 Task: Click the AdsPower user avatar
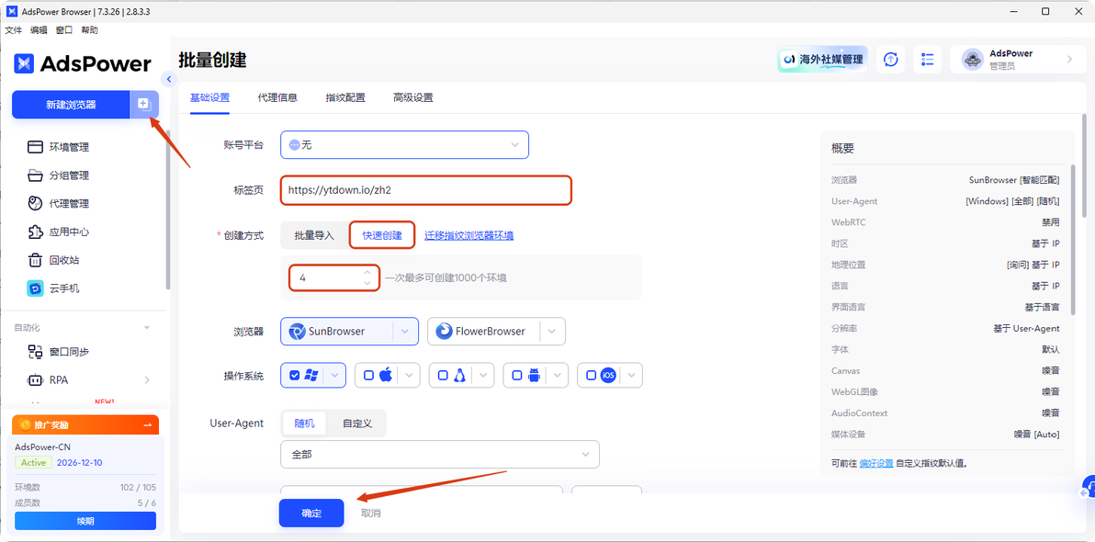973,60
